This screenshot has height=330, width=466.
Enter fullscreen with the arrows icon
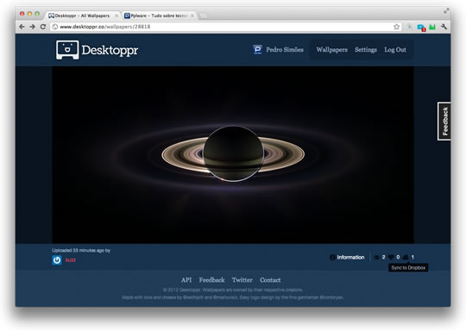(446, 11)
